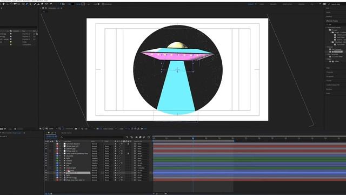Open the composition mini-flowchart icon
Screen dimensions: 346x195
click(x=127, y=137)
